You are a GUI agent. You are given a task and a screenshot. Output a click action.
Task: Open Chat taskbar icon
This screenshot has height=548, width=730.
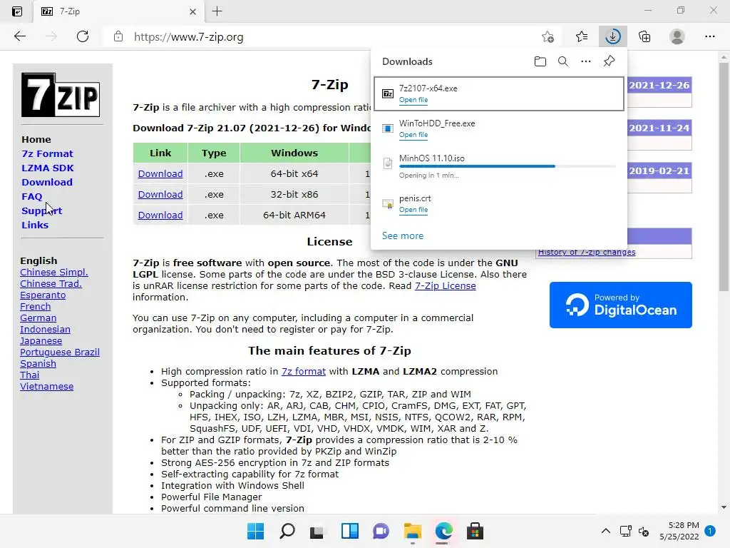pyautogui.click(x=381, y=531)
